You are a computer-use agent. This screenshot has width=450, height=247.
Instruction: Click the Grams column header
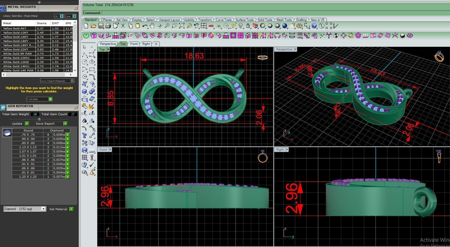pos(43,23)
